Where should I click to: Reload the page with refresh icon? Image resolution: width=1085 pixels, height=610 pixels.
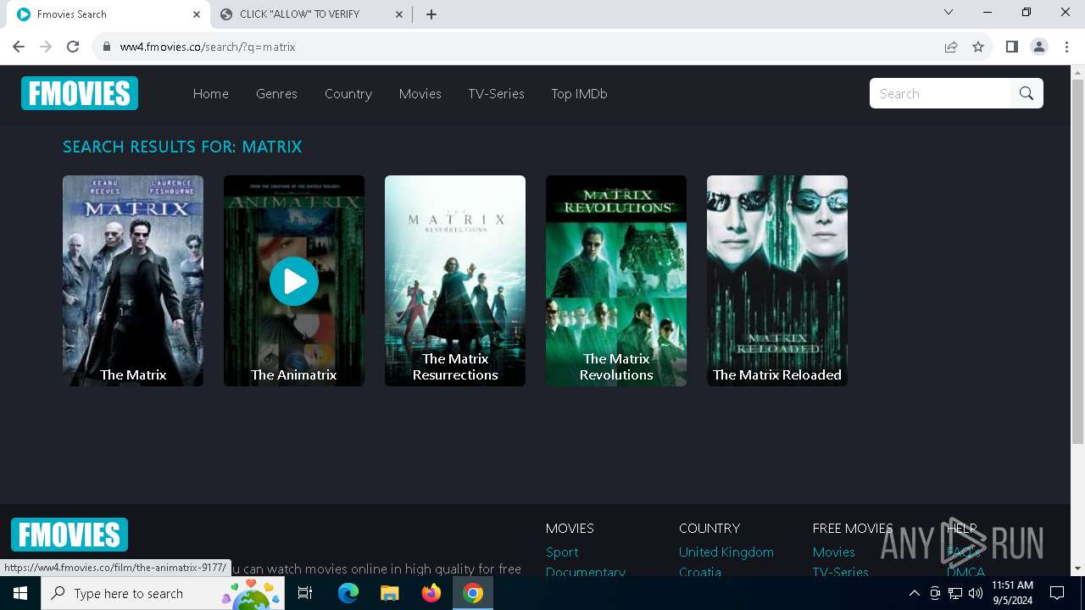[x=73, y=47]
